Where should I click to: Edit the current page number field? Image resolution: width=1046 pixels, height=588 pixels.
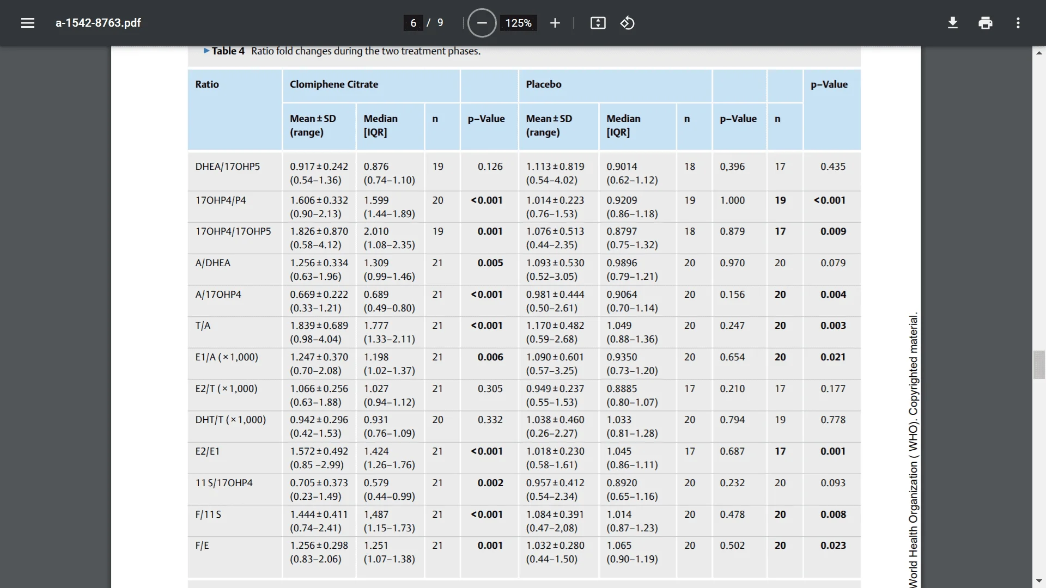tap(413, 23)
